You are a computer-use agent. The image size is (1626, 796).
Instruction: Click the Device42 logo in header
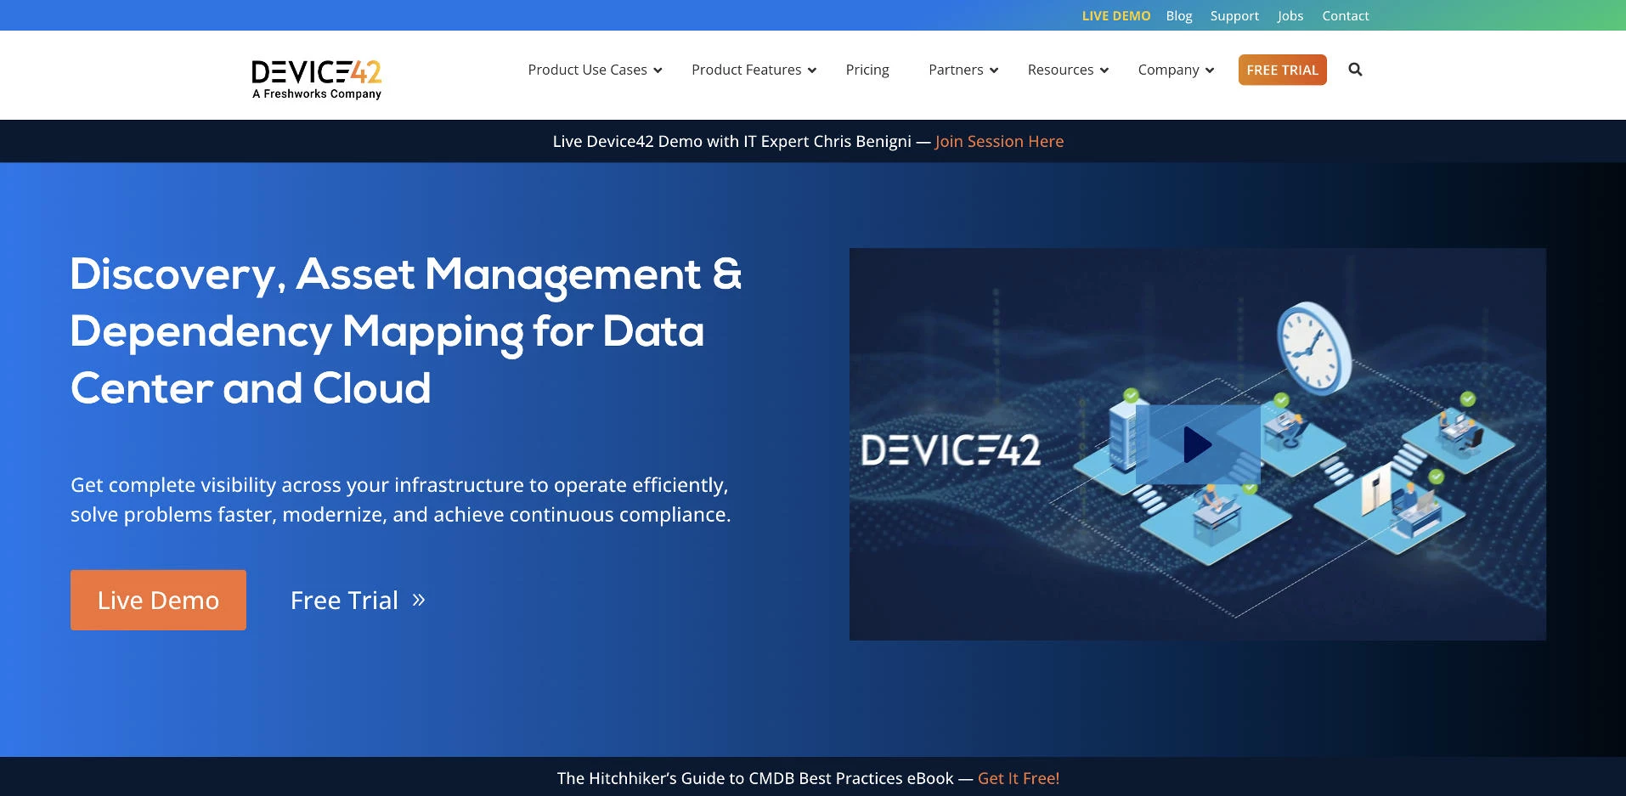click(317, 79)
